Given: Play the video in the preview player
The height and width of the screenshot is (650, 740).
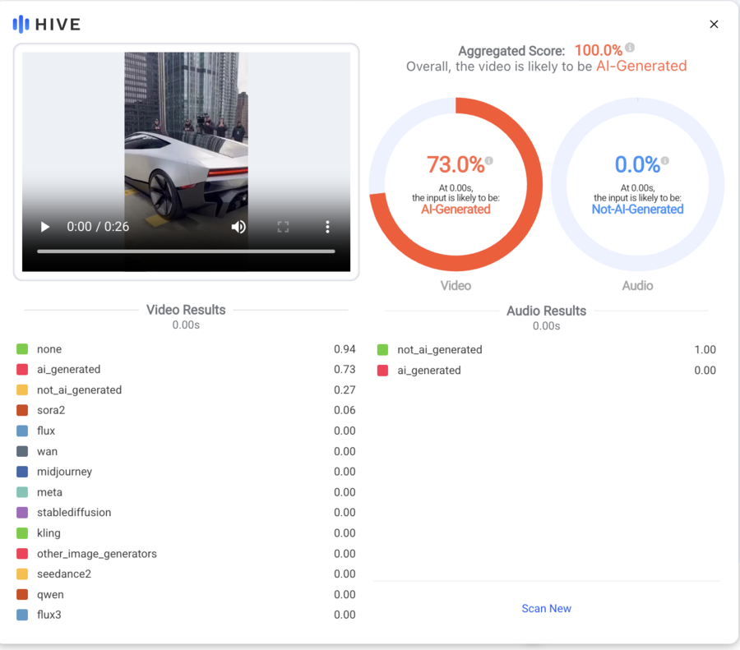Looking at the screenshot, I should [45, 227].
